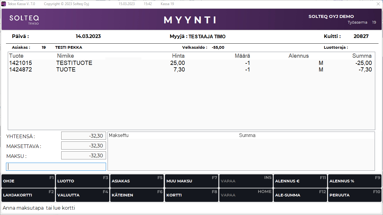383x215 pixels.
Task: Click the MAKSU amount field
Action: point(84,155)
